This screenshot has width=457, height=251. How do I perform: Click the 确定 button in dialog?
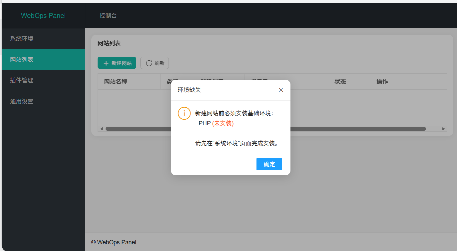coord(269,164)
